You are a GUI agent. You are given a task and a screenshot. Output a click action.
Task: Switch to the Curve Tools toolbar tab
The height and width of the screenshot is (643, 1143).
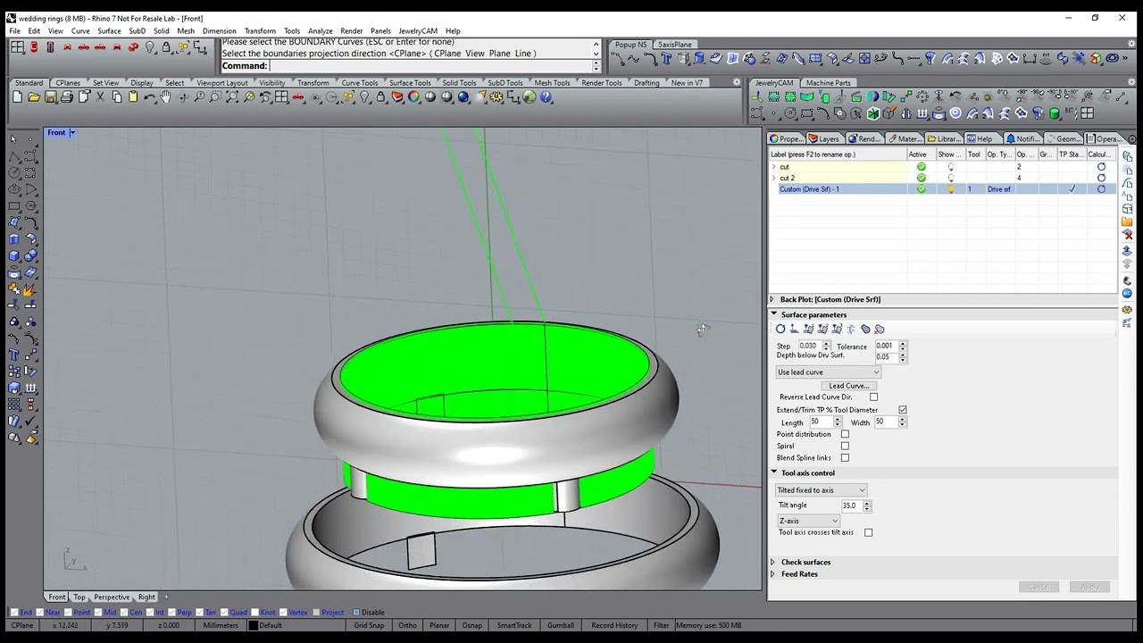[x=359, y=83]
